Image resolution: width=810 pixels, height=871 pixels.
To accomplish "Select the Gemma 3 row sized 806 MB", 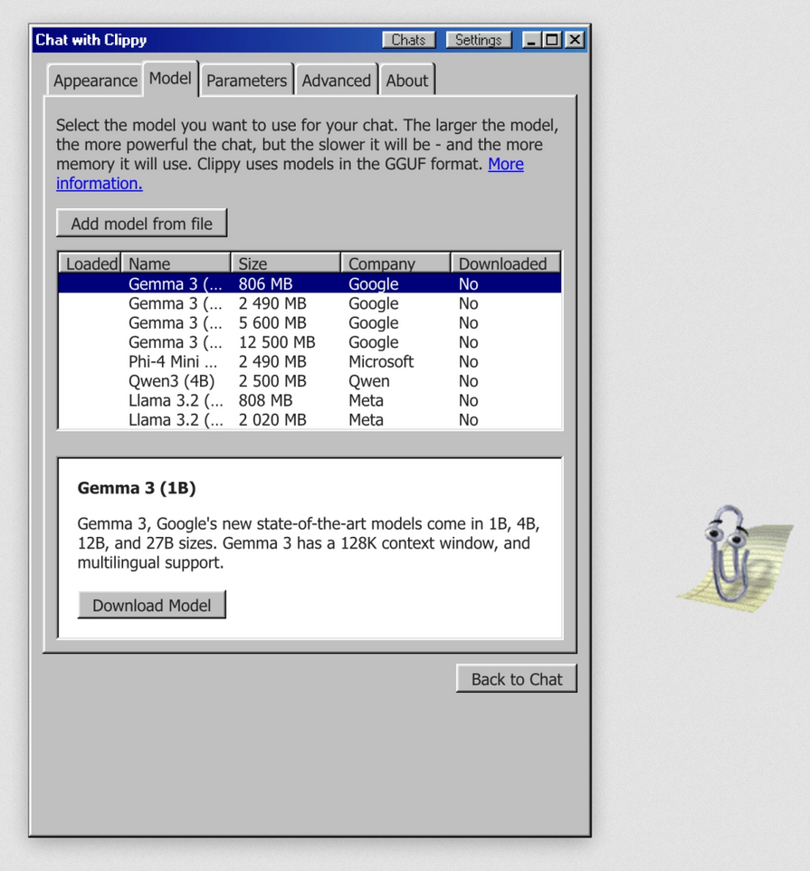I will point(310,284).
